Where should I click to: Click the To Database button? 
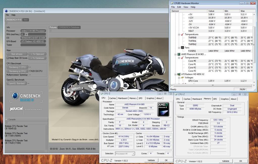point(37,58)
